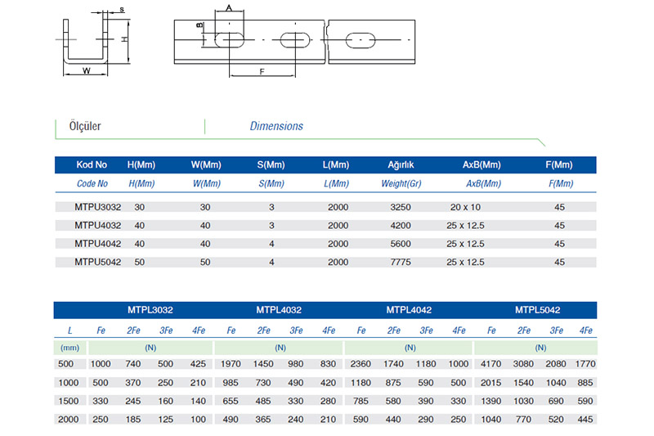
Task: Click the 'Ağırlık' column header
Action: (x=401, y=164)
